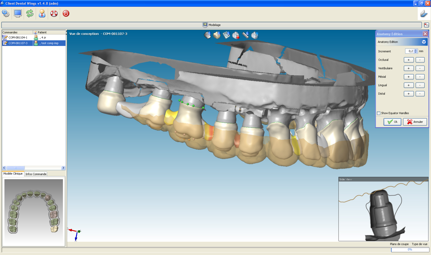Screen dimensions: 431x255
Task: Click the grey model with up arrow icon
Action: coord(208,35)
